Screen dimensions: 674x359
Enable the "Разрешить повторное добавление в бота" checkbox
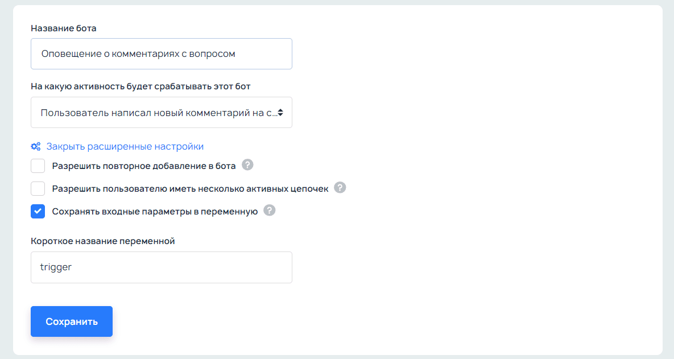point(38,166)
